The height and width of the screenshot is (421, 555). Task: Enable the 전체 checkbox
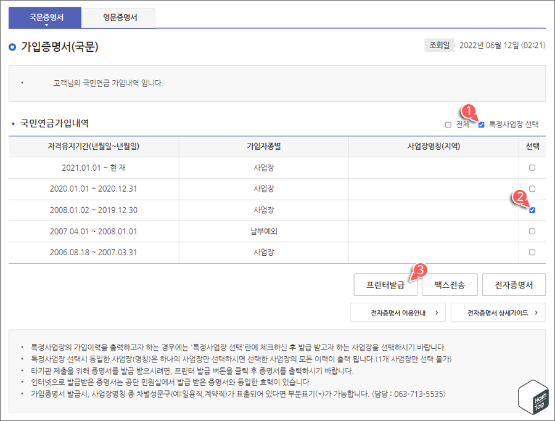pyautogui.click(x=448, y=125)
